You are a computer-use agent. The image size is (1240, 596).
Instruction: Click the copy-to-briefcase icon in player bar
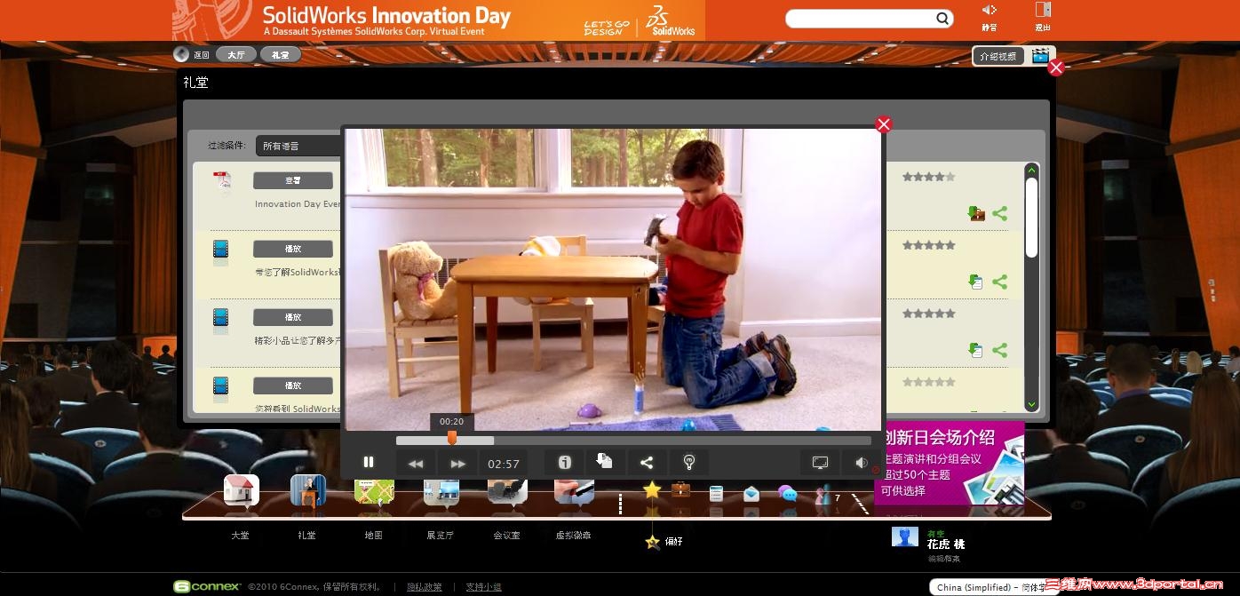pos(605,461)
